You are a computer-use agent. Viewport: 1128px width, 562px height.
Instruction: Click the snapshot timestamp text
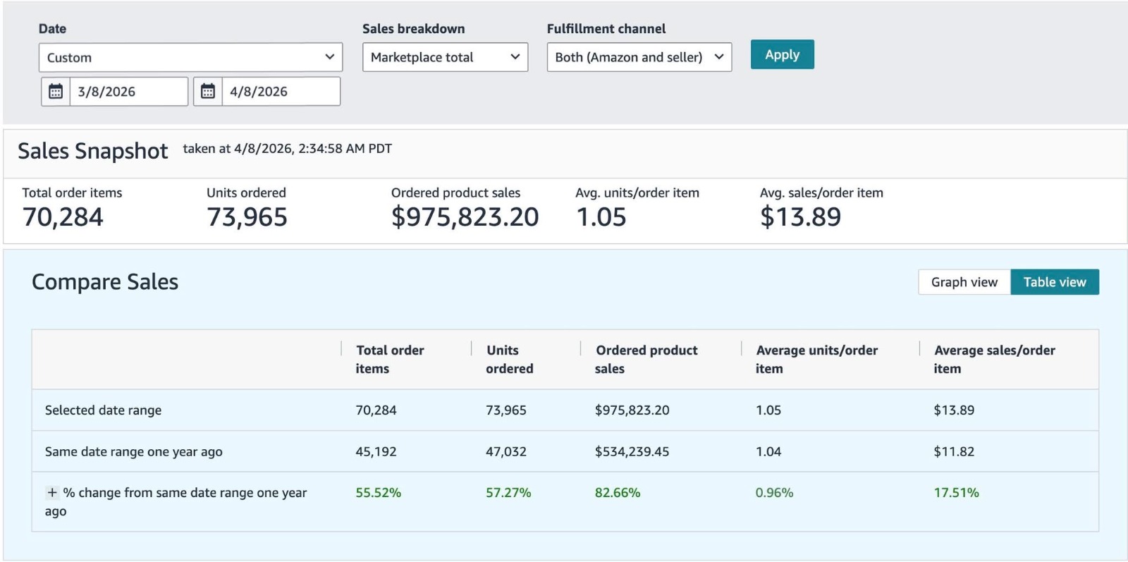[288, 149]
